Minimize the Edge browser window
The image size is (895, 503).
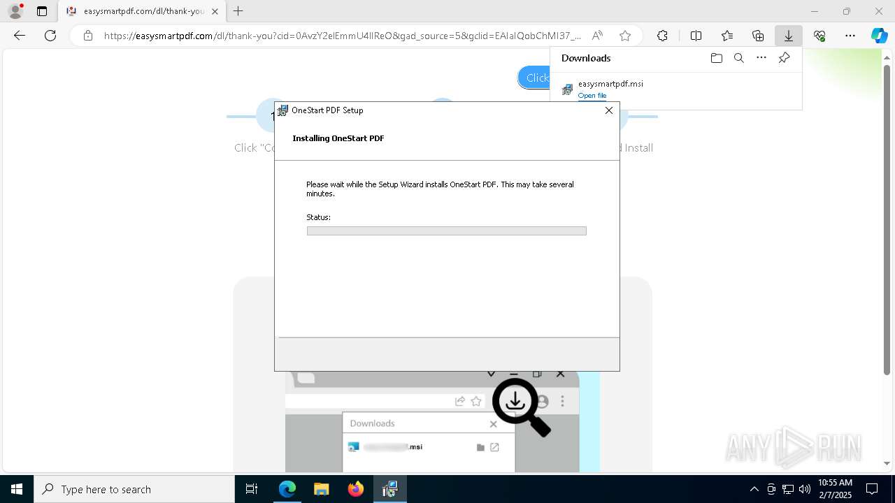tap(814, 11)
